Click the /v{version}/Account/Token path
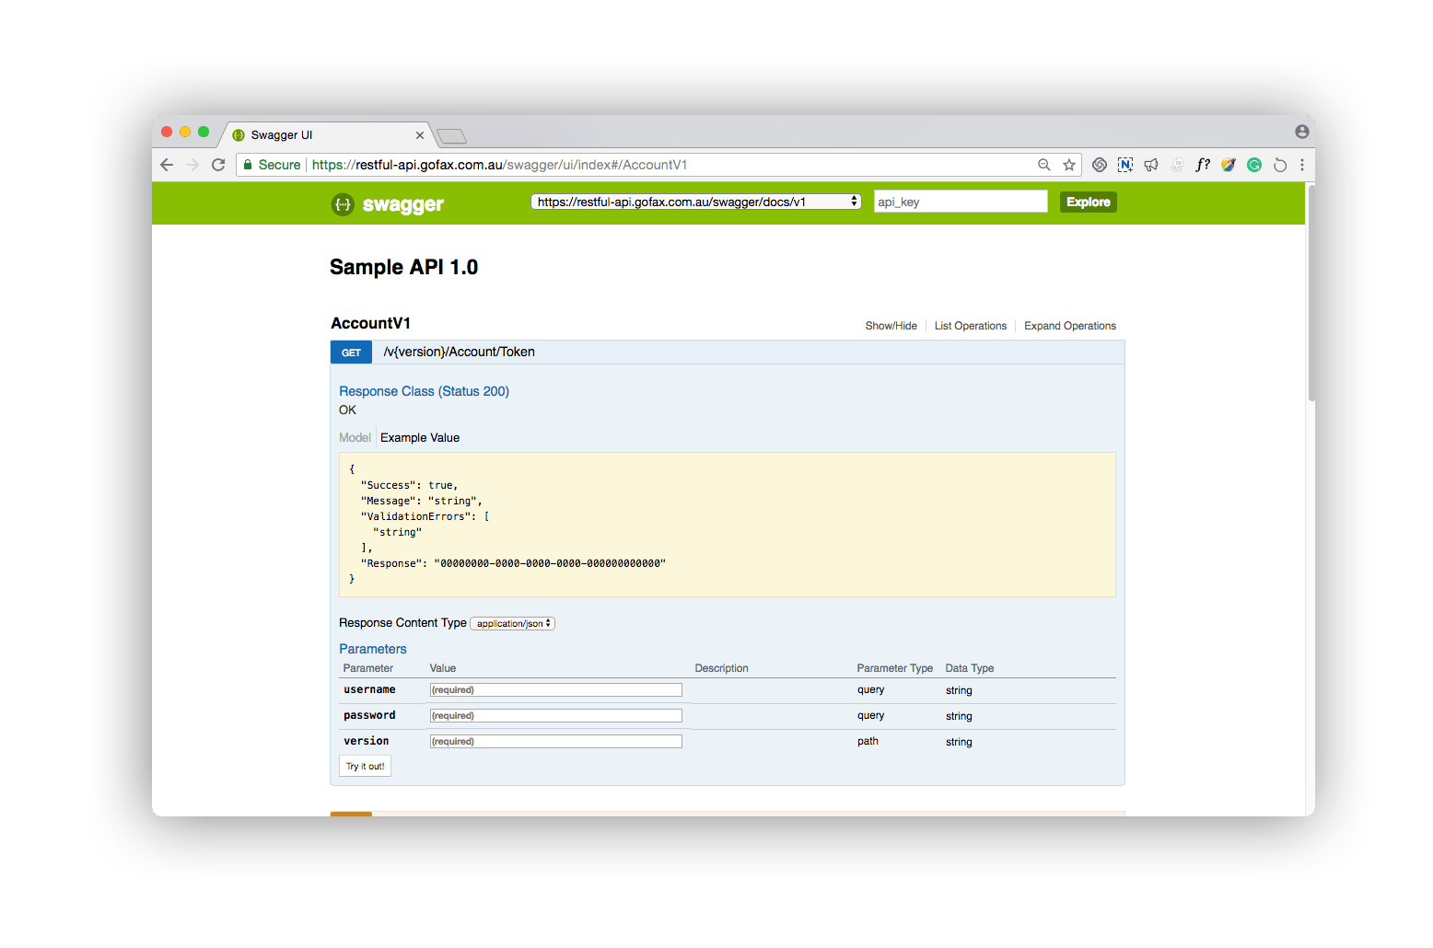This screenshot has height=948, width=1433. click(459, 352)
